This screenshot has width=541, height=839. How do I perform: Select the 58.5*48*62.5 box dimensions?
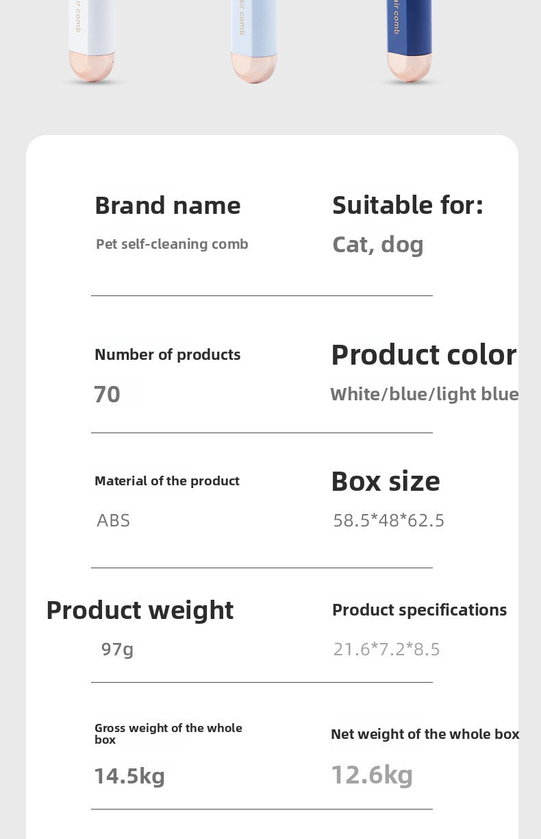(x=389, y=520)
